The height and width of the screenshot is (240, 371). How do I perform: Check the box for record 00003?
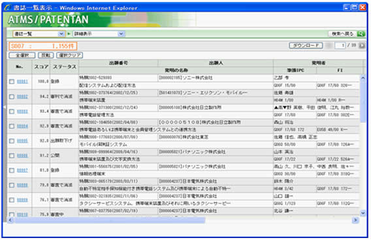[x=12, y=111]
